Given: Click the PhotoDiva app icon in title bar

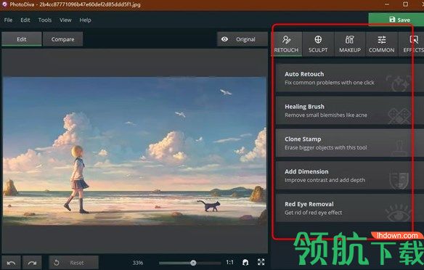Looking at the screenshot, I should [4, 4].
